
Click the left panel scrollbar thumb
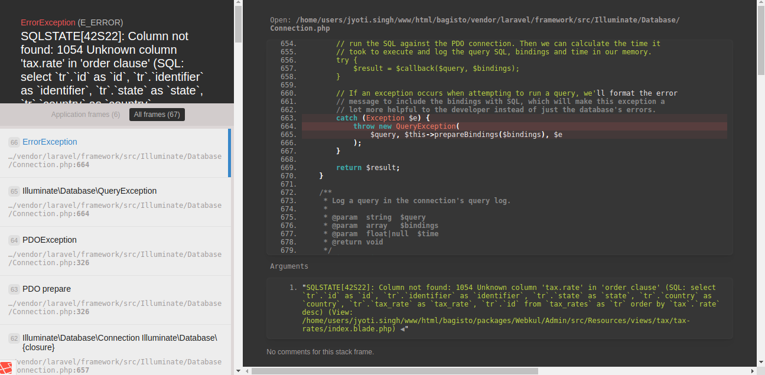(x=238, y=25)
